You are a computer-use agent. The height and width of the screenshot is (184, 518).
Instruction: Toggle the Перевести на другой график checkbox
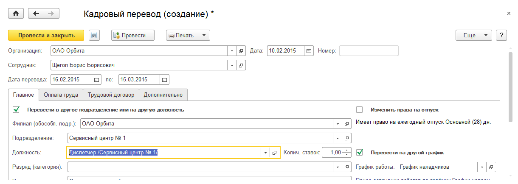[x=360, y=152]
